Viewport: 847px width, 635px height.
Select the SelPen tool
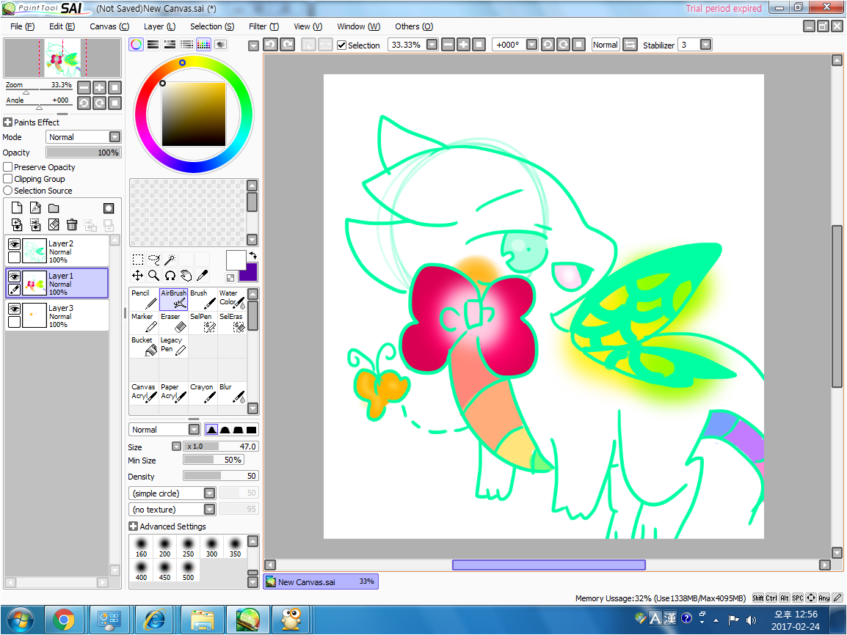[x=203, y=323]
